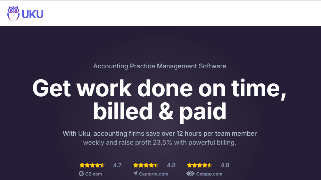This screenshot has height=180, width=321.
Task: Click the first gold star above G2.com
Action: 82,165
